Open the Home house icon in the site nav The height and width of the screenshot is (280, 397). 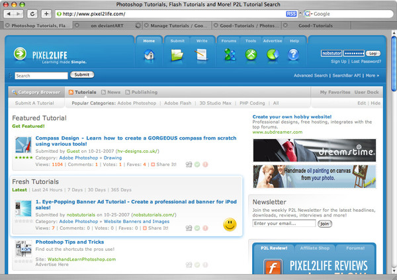point(149,54)
